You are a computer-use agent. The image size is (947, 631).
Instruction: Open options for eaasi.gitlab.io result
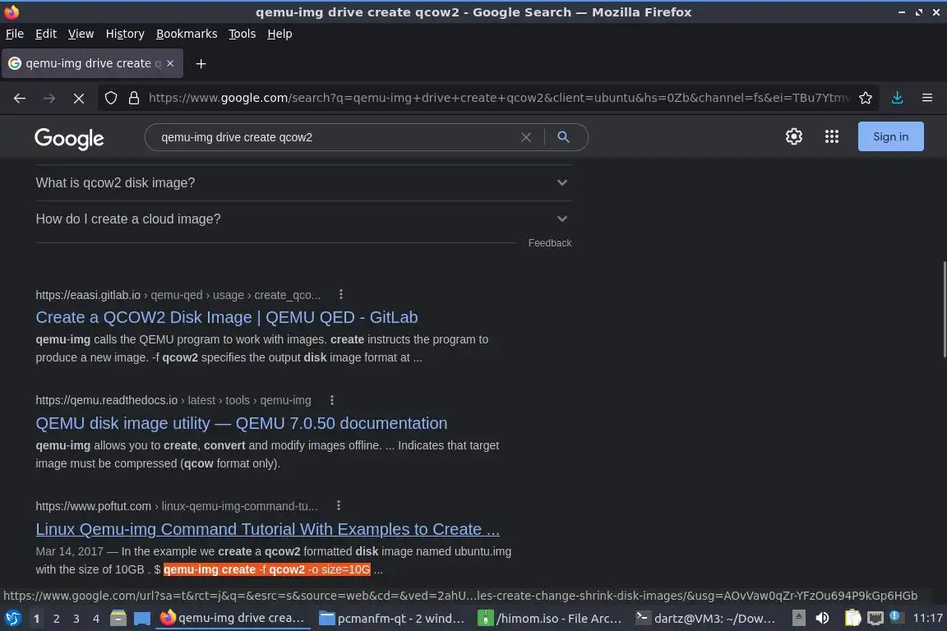[x=340, y=294]
